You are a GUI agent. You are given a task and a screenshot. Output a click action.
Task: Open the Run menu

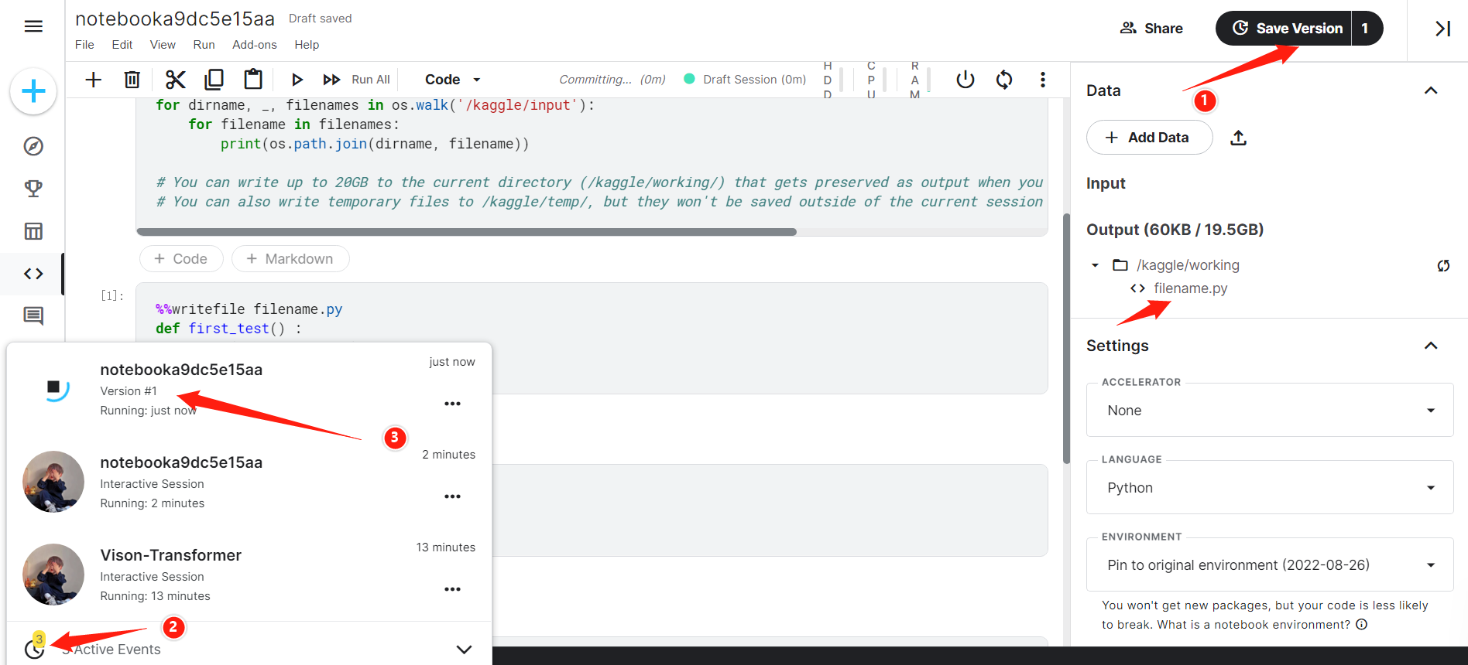tap(204, 45)
